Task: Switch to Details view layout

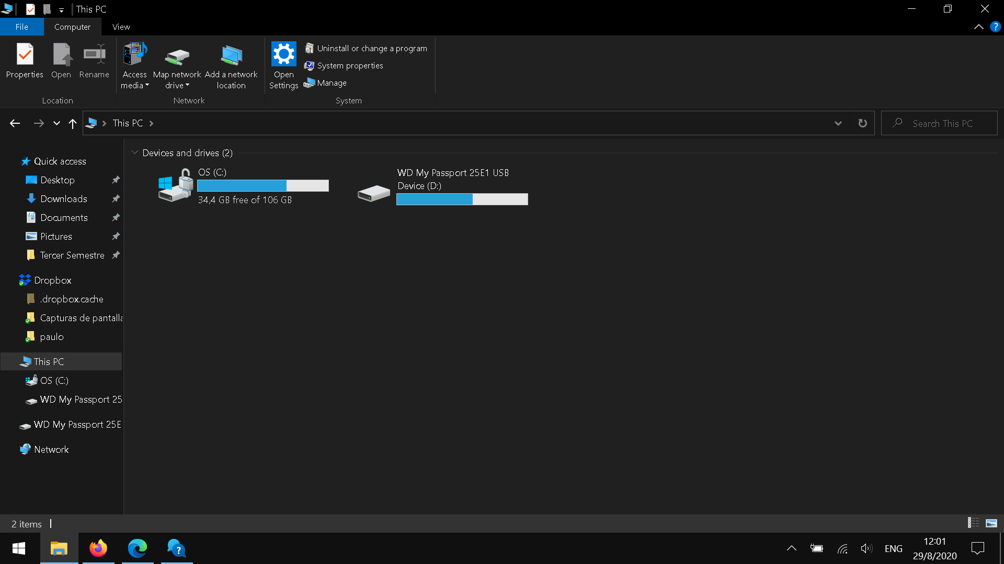Action: point(973,523)
